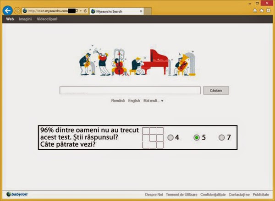Select the Web search category
This screenshot has height=201, width=275.
(10, 19)
